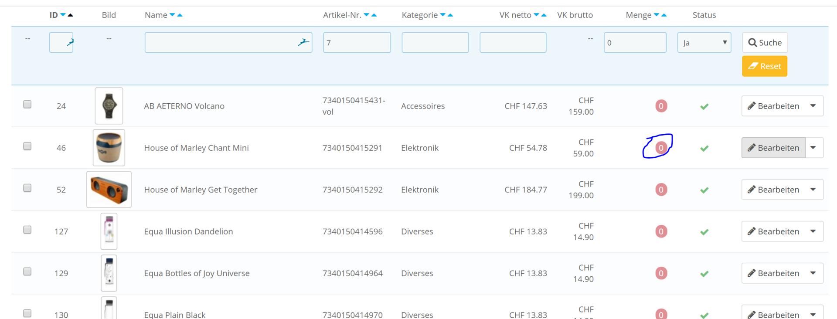837x319 pixels.
Task: Click Bearbeiten for House of Marley Get Together
Action: 773,190
